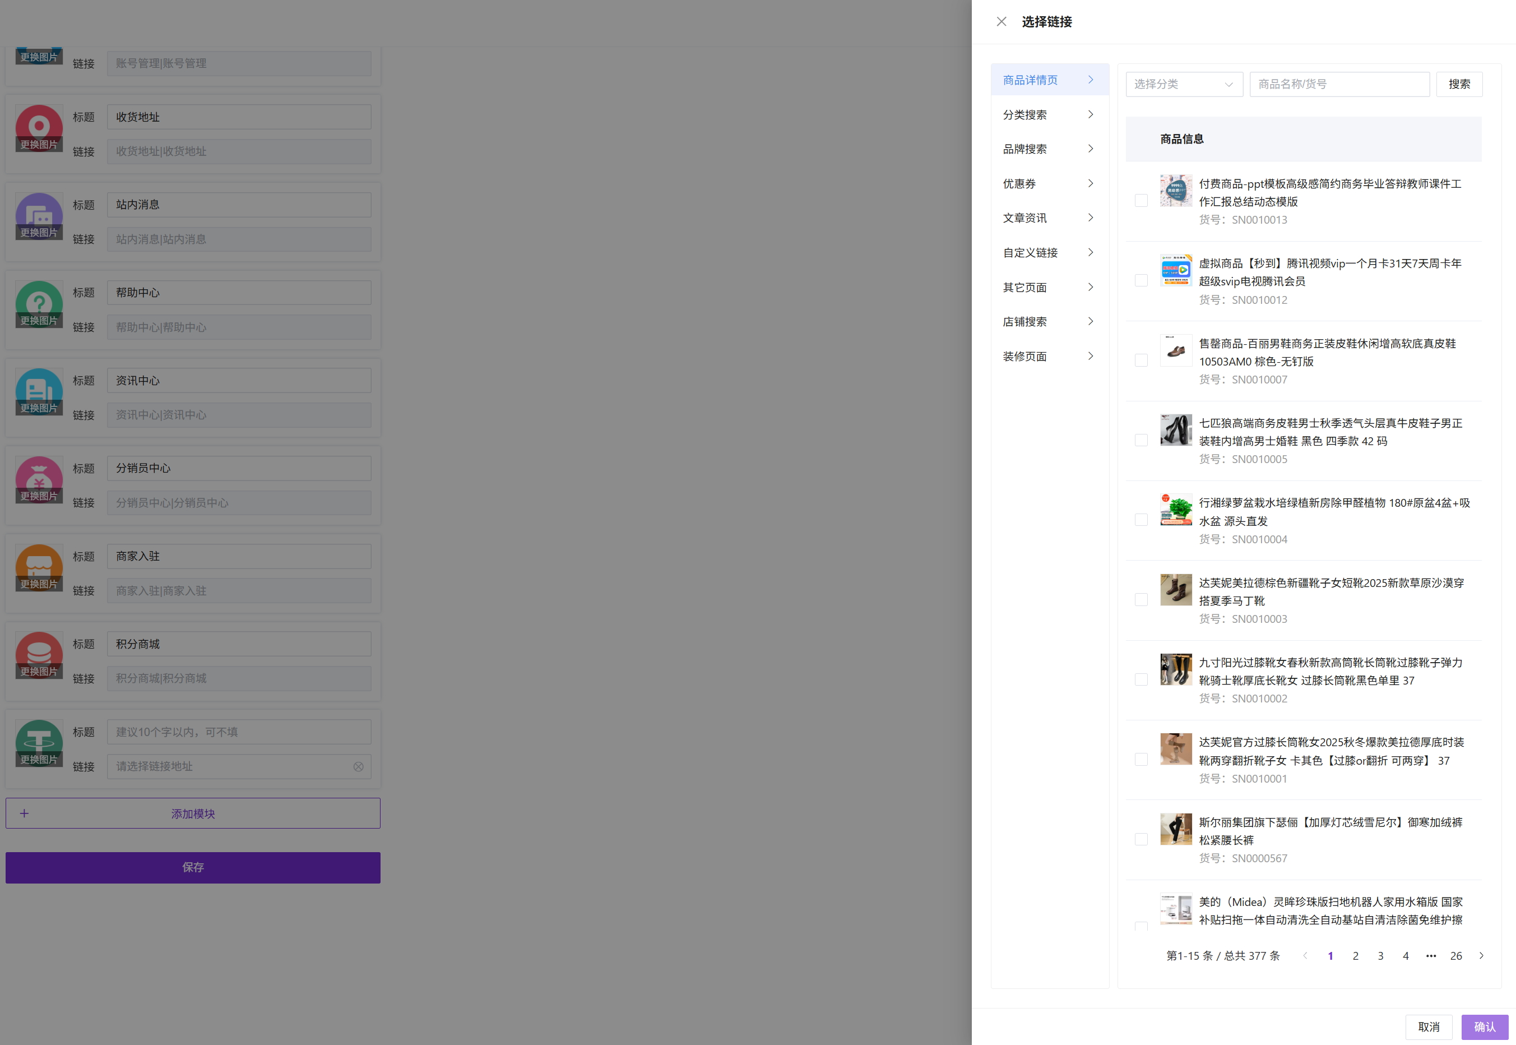Select the checkbox for 百丽男鞋 SN0010007
The image size is (1516, 1045).
click(x=1141, y=361)
